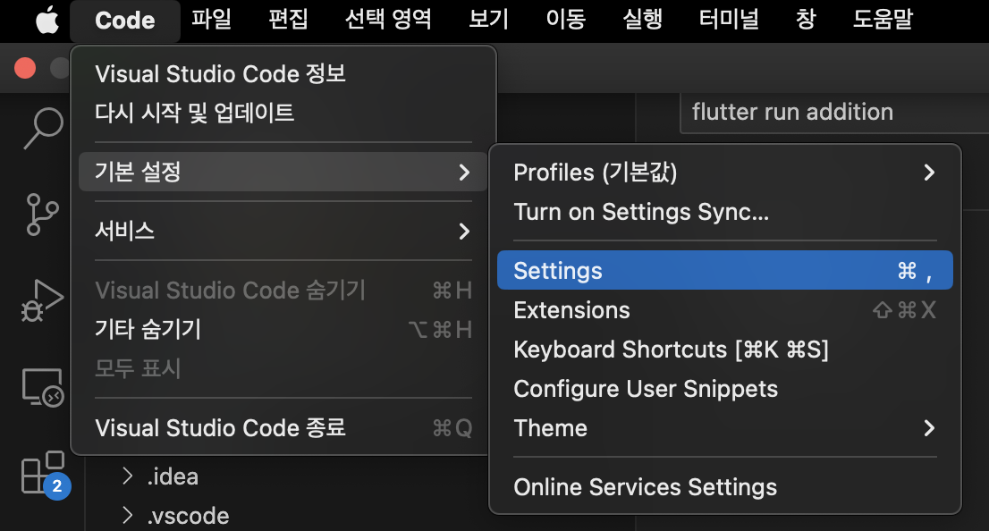Open the 도움말 menu
The height and width of the screenshot is (531, 989).
883,20
